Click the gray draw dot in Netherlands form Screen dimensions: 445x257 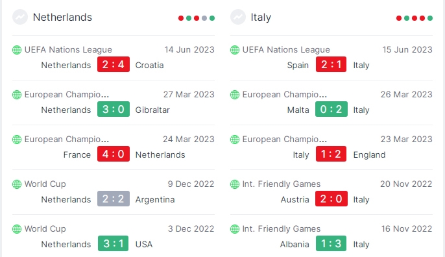pyautogui.click(x=204, y=18)
